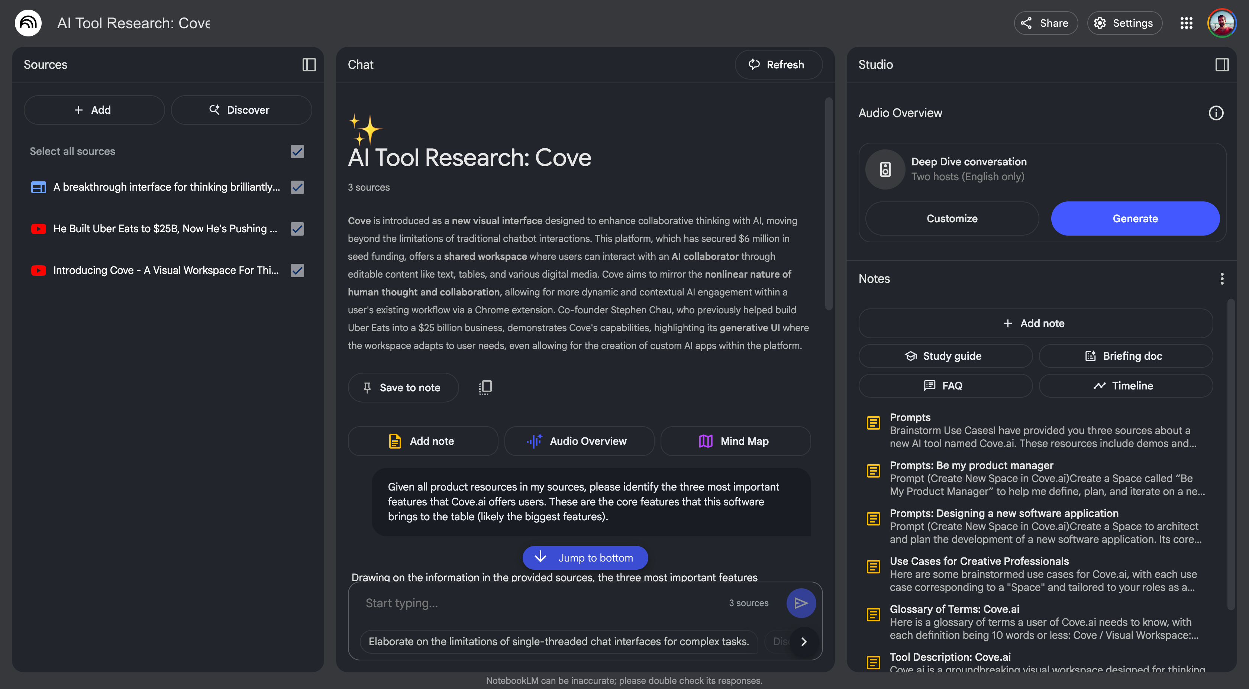Click the '3 sources' label in chat input
The image size is (1249, 689).
749,603
